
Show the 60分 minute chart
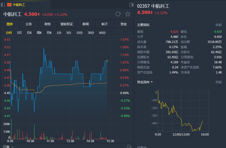(102, 33)
